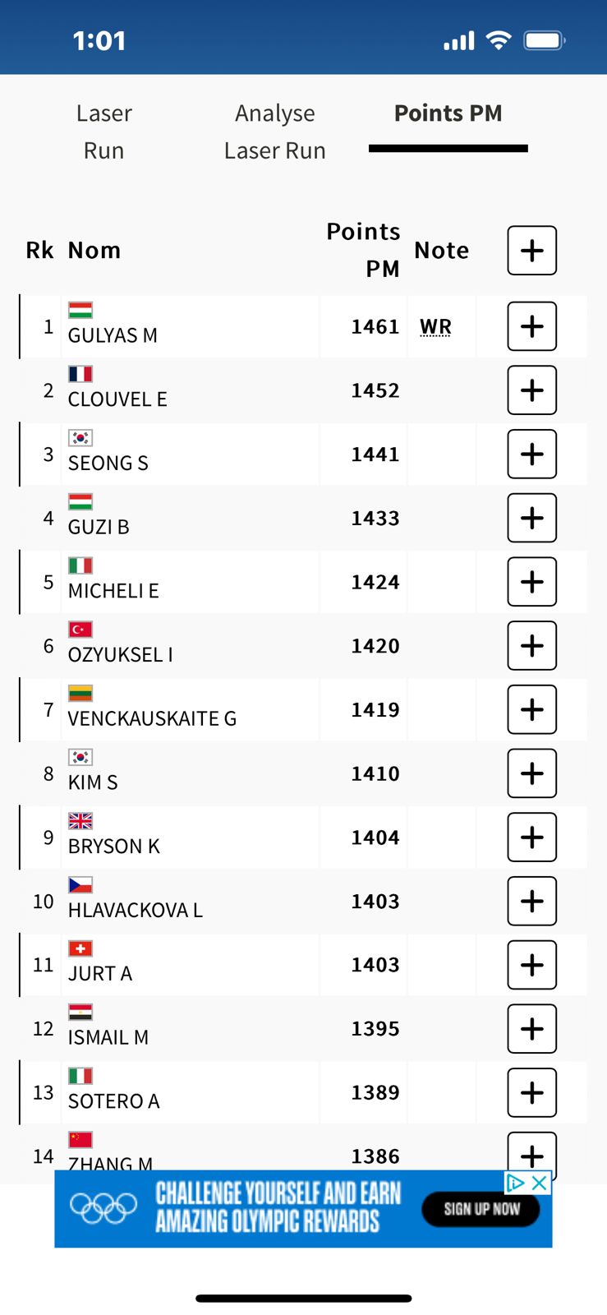Viewport: 607px width, 1315px height.
Task: Tap Olympic rings logo in ad
Action: 103,1207
